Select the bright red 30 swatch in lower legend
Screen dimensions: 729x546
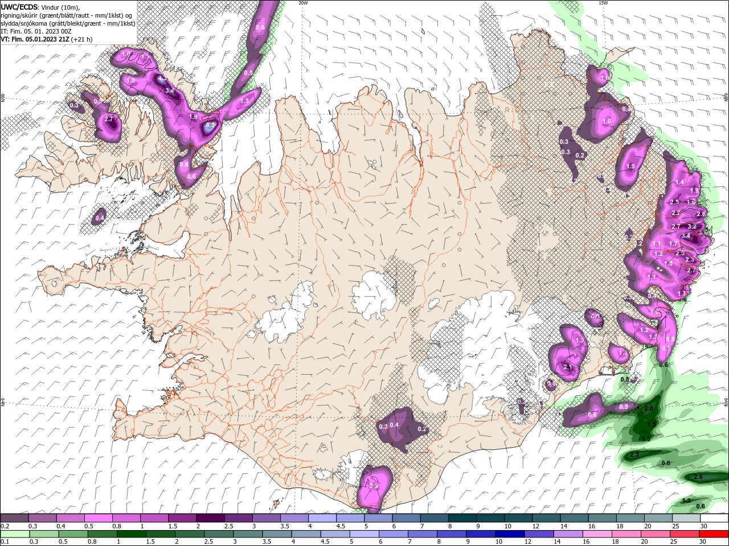pos(714,534)
